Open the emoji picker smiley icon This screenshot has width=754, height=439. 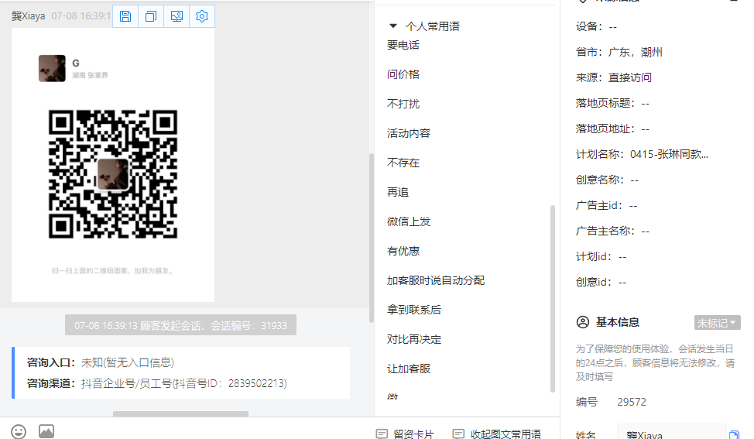(x=19, y=431)
